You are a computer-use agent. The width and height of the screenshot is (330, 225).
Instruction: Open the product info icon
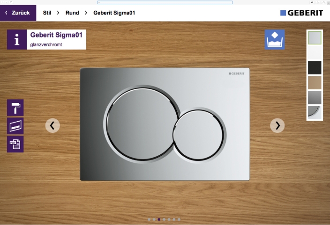tap(17, 39)
